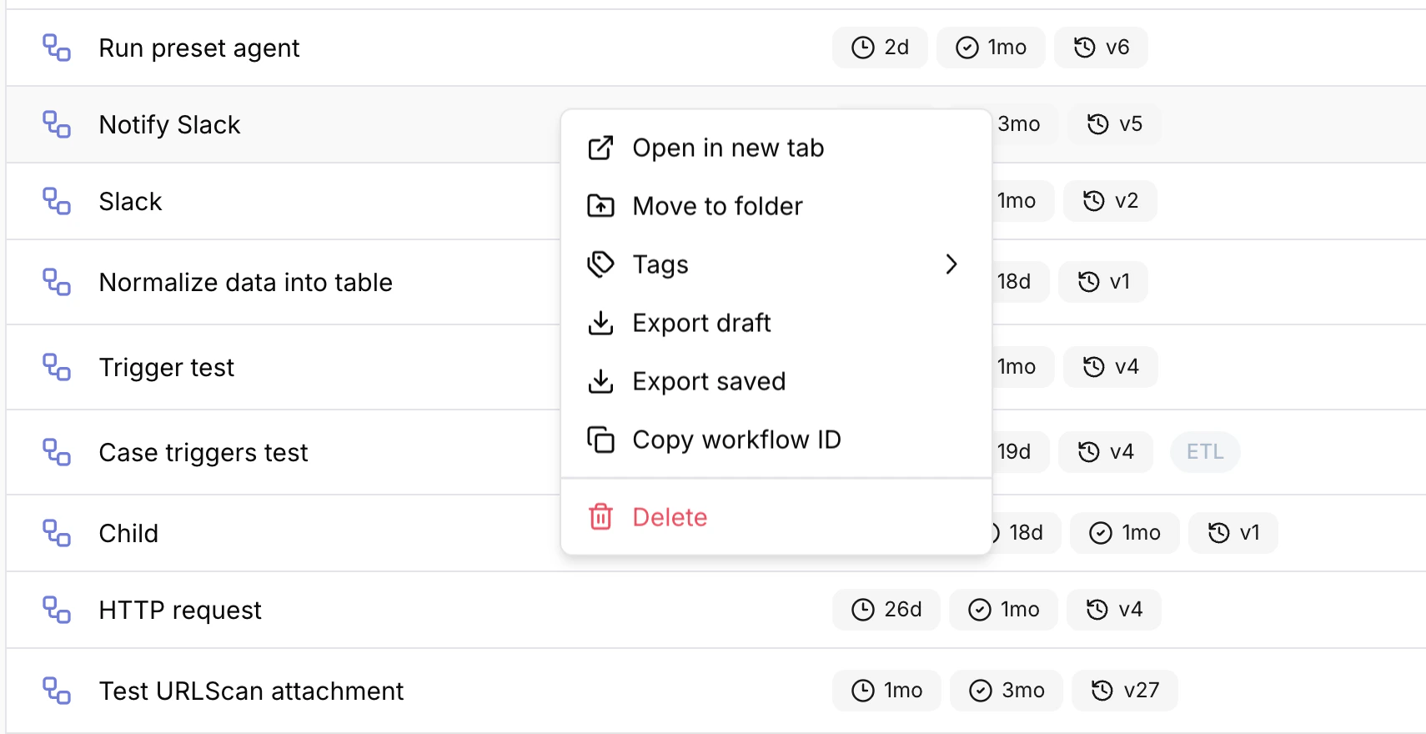
Task: Click the tag icon next to Tags
Action: (x=600, y=264)
